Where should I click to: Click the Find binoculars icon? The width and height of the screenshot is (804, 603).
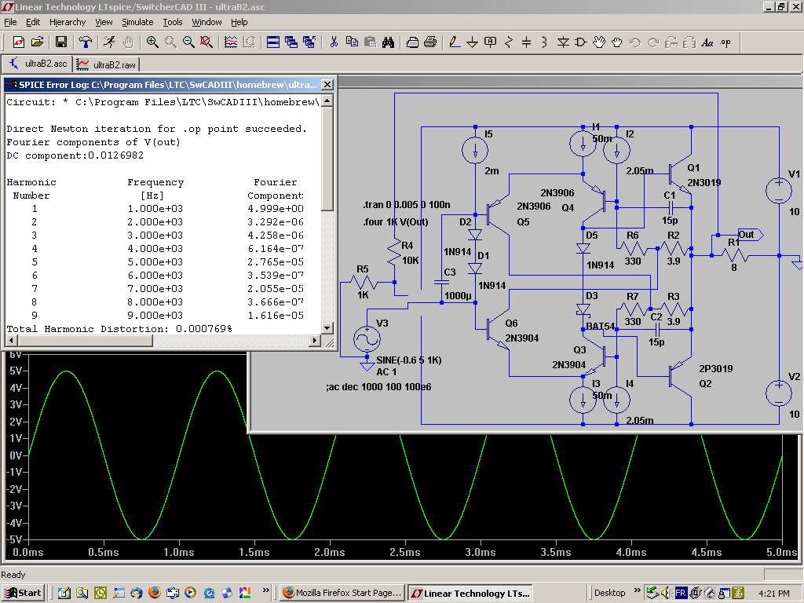[x=388, y=42]
